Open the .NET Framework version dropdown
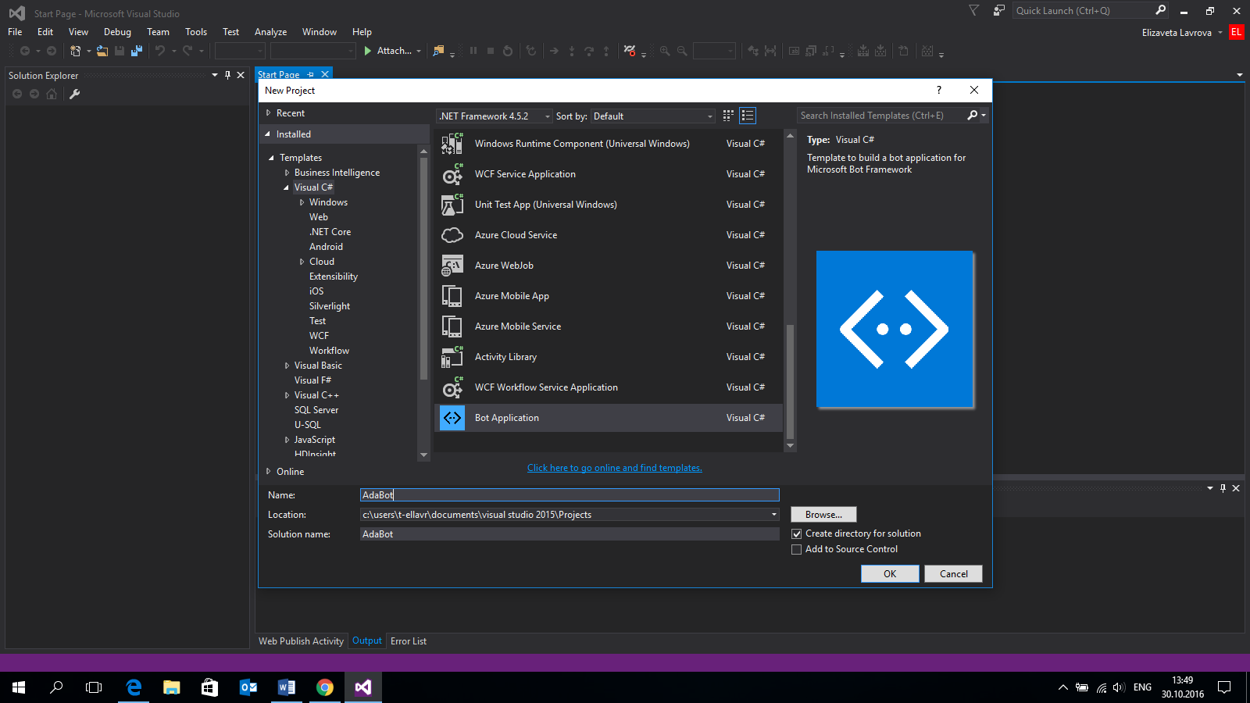This screenshot has height=703, width=1250. coord(495,116)
